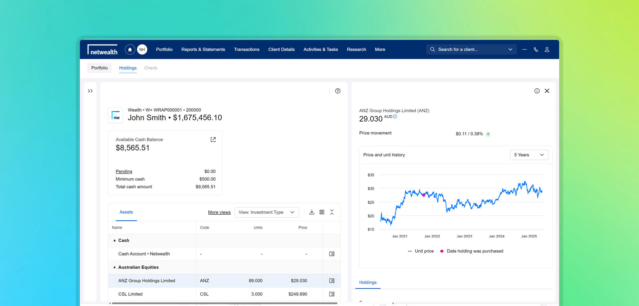The height and width of the screenshot is (306, 639).
Task: Select the Holdings sub-tab
Action: click(128, 68)
